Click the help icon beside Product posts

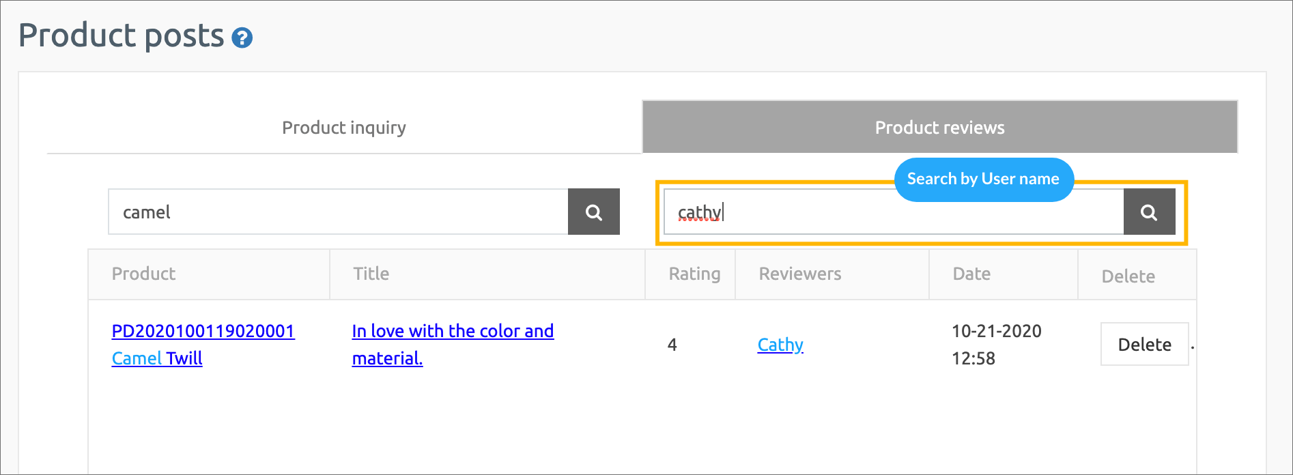[242, 38]
